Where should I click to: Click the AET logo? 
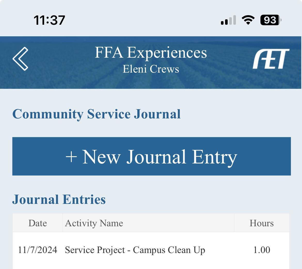coord(271,59)
